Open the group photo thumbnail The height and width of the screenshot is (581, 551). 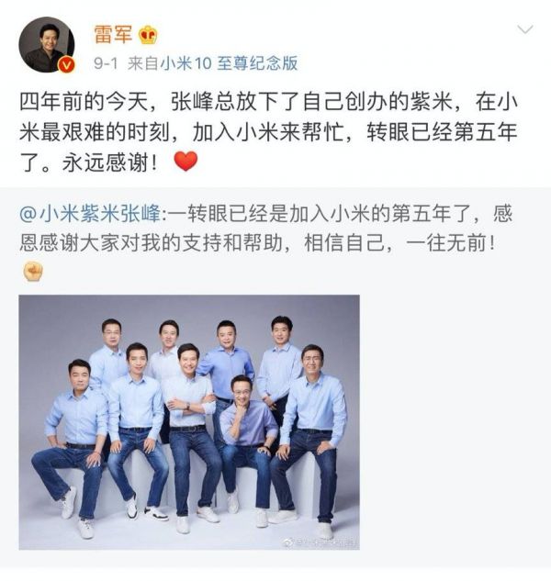pyautogui.click(x=189, y=422)
